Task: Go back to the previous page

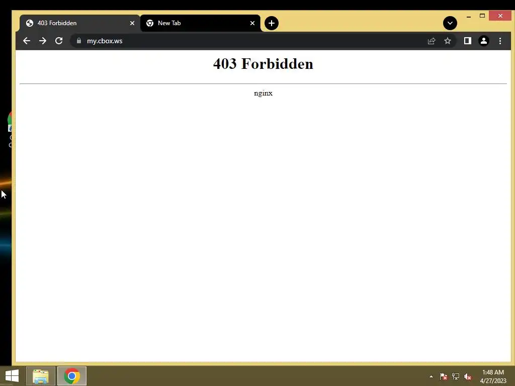Action: coord(27,41)
